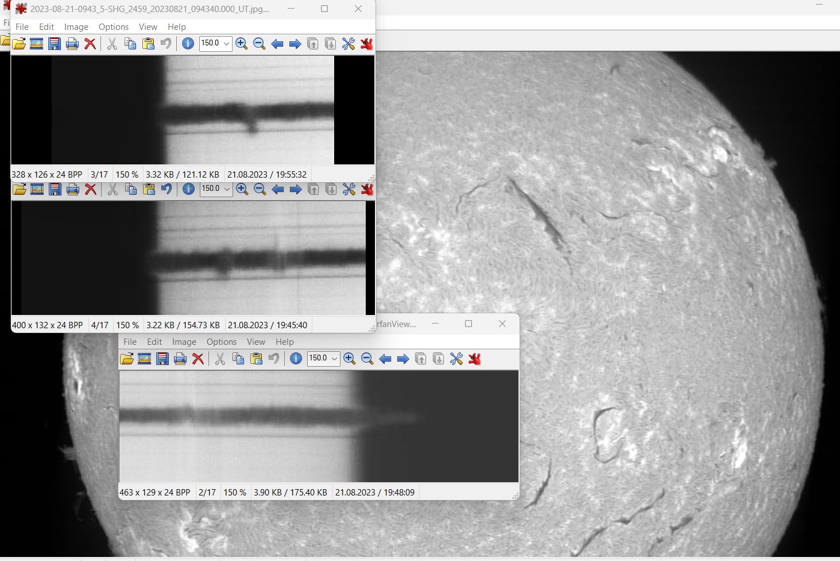This screenshot has height=561, width=840.
Task: Zoom in on the 2/17 window image
Action: coord(350,359)
